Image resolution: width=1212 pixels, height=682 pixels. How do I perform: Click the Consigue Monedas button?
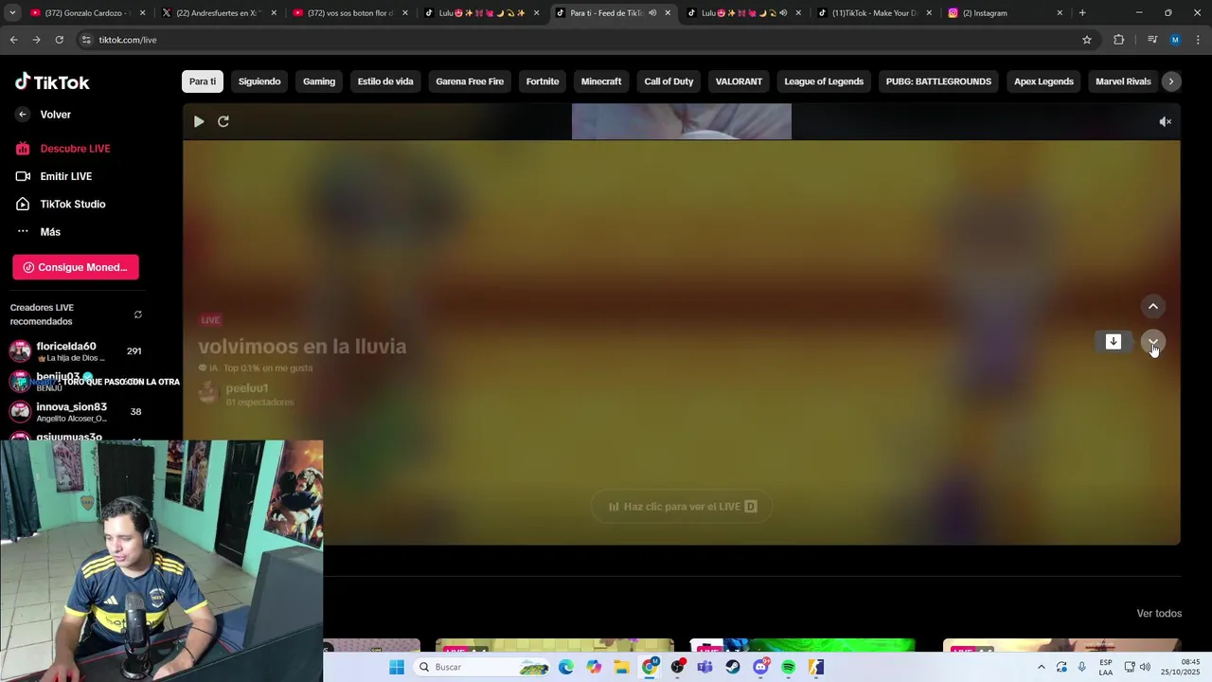pyautogui.click(x=76, y=267)
